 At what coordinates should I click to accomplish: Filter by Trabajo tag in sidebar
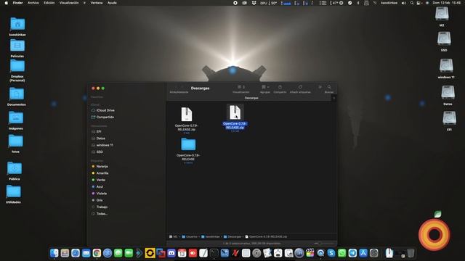tap(100, 207)
